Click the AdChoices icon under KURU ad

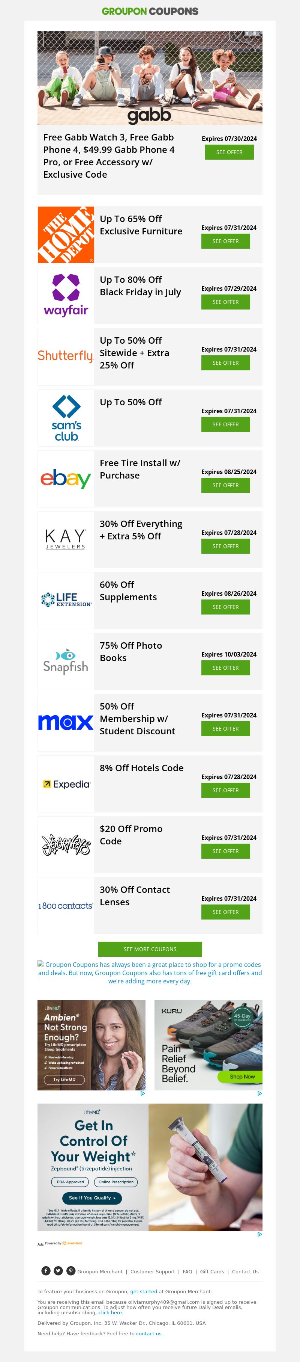[x=259, y=1093]
